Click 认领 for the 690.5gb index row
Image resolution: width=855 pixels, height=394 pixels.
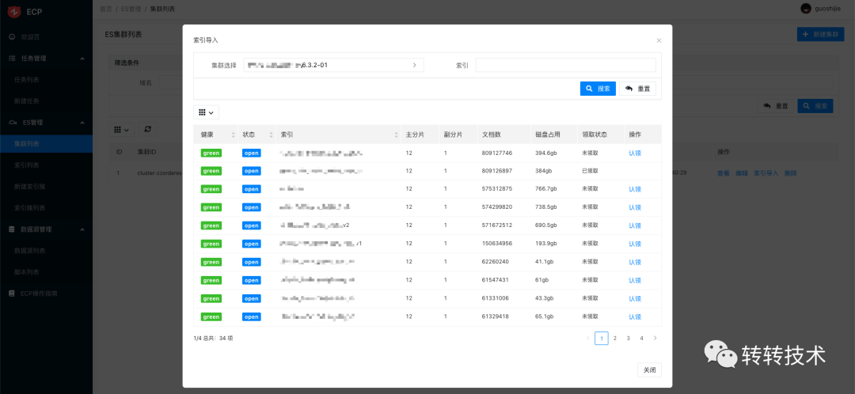tap(635, 225)
